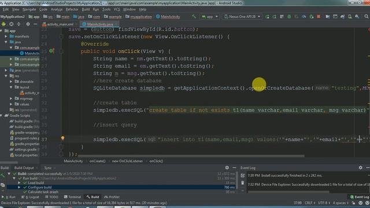370x208 pixels.
Task: Open the Refactor menu
Action: click(72, 9)
